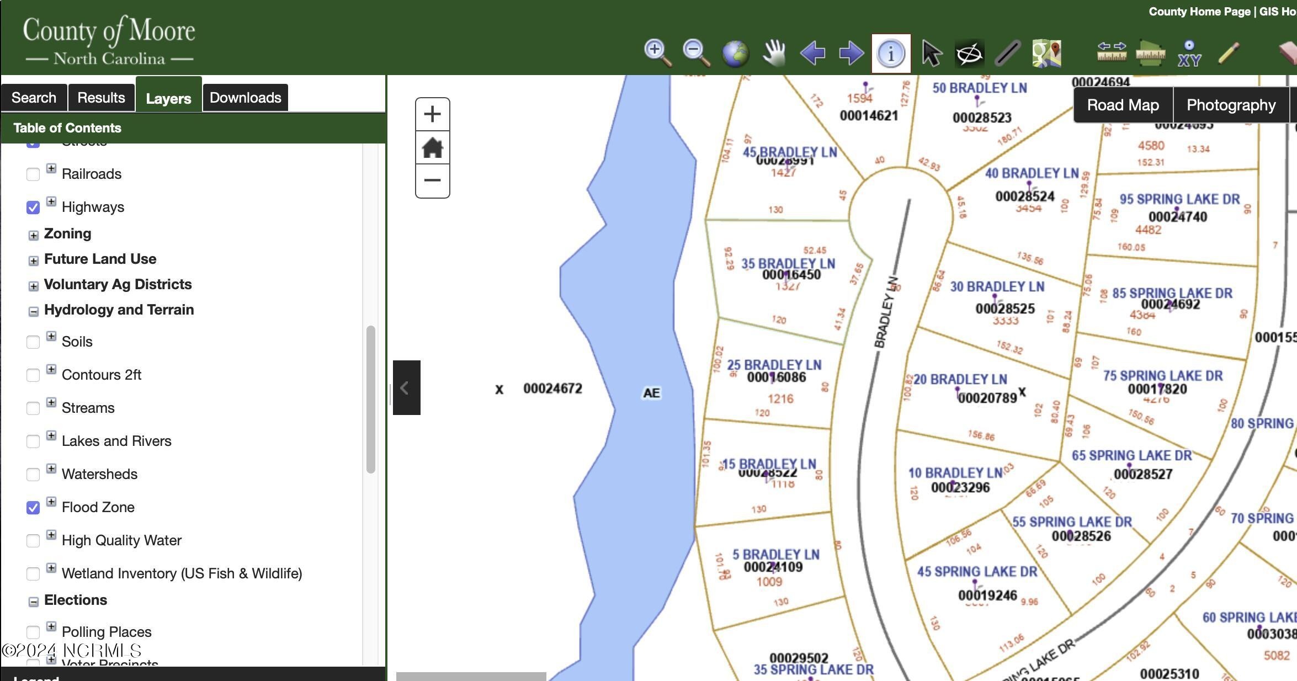Expand Highways layer legend plus
This screenshot has height=681, width=1297.
[51, 201]
